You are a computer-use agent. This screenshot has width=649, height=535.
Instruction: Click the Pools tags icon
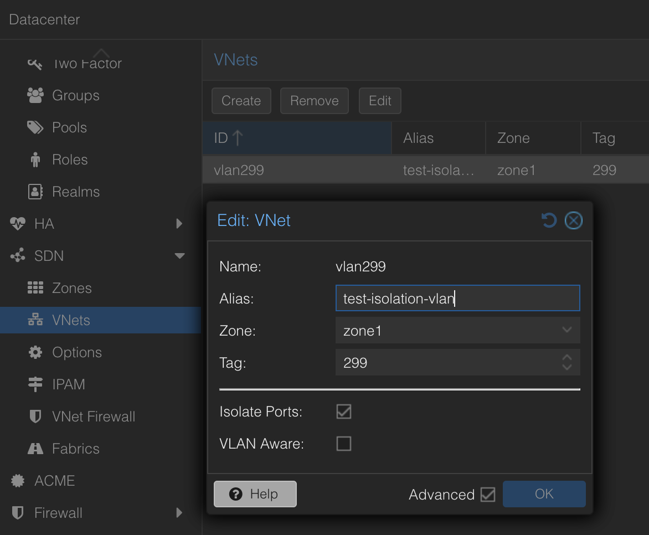35,127
